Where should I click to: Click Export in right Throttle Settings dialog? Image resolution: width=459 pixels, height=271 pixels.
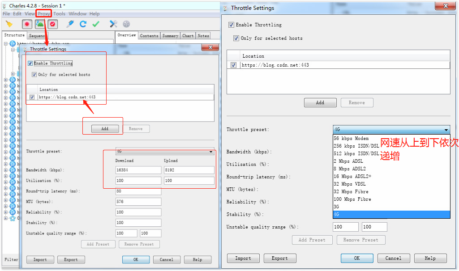280,258
